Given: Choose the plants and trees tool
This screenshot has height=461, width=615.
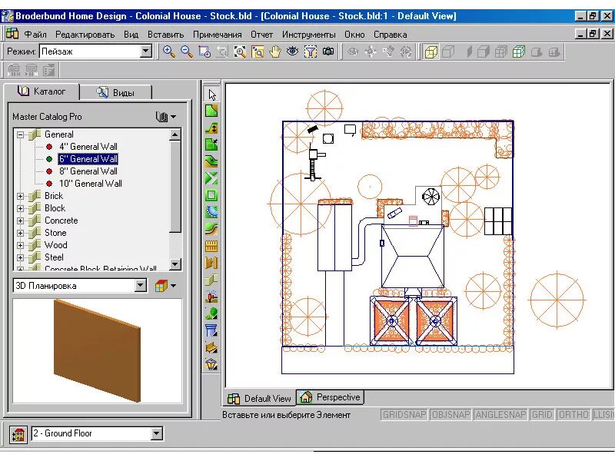Looking at the screenshot, I should click(212, 313).
